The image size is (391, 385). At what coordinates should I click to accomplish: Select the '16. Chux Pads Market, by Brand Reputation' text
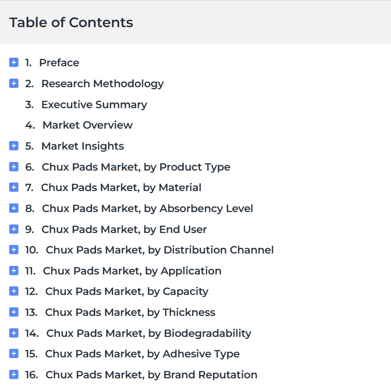point(141,375)
